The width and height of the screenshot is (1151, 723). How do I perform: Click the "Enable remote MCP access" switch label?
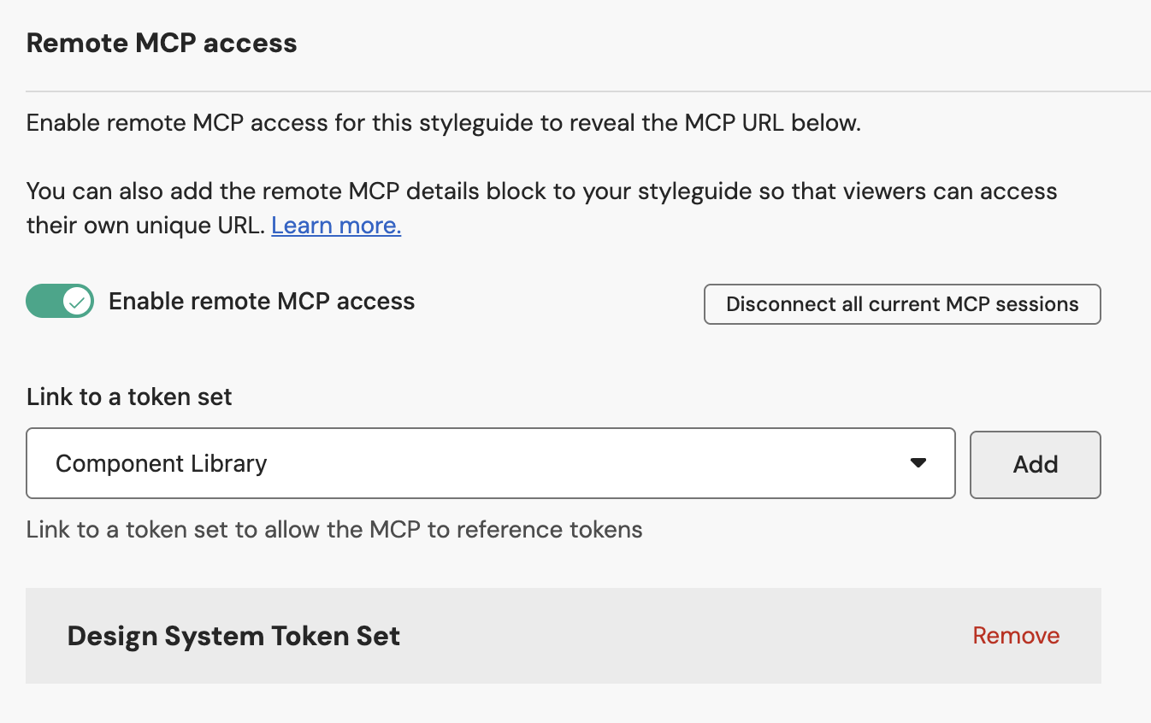coord(262,302)
